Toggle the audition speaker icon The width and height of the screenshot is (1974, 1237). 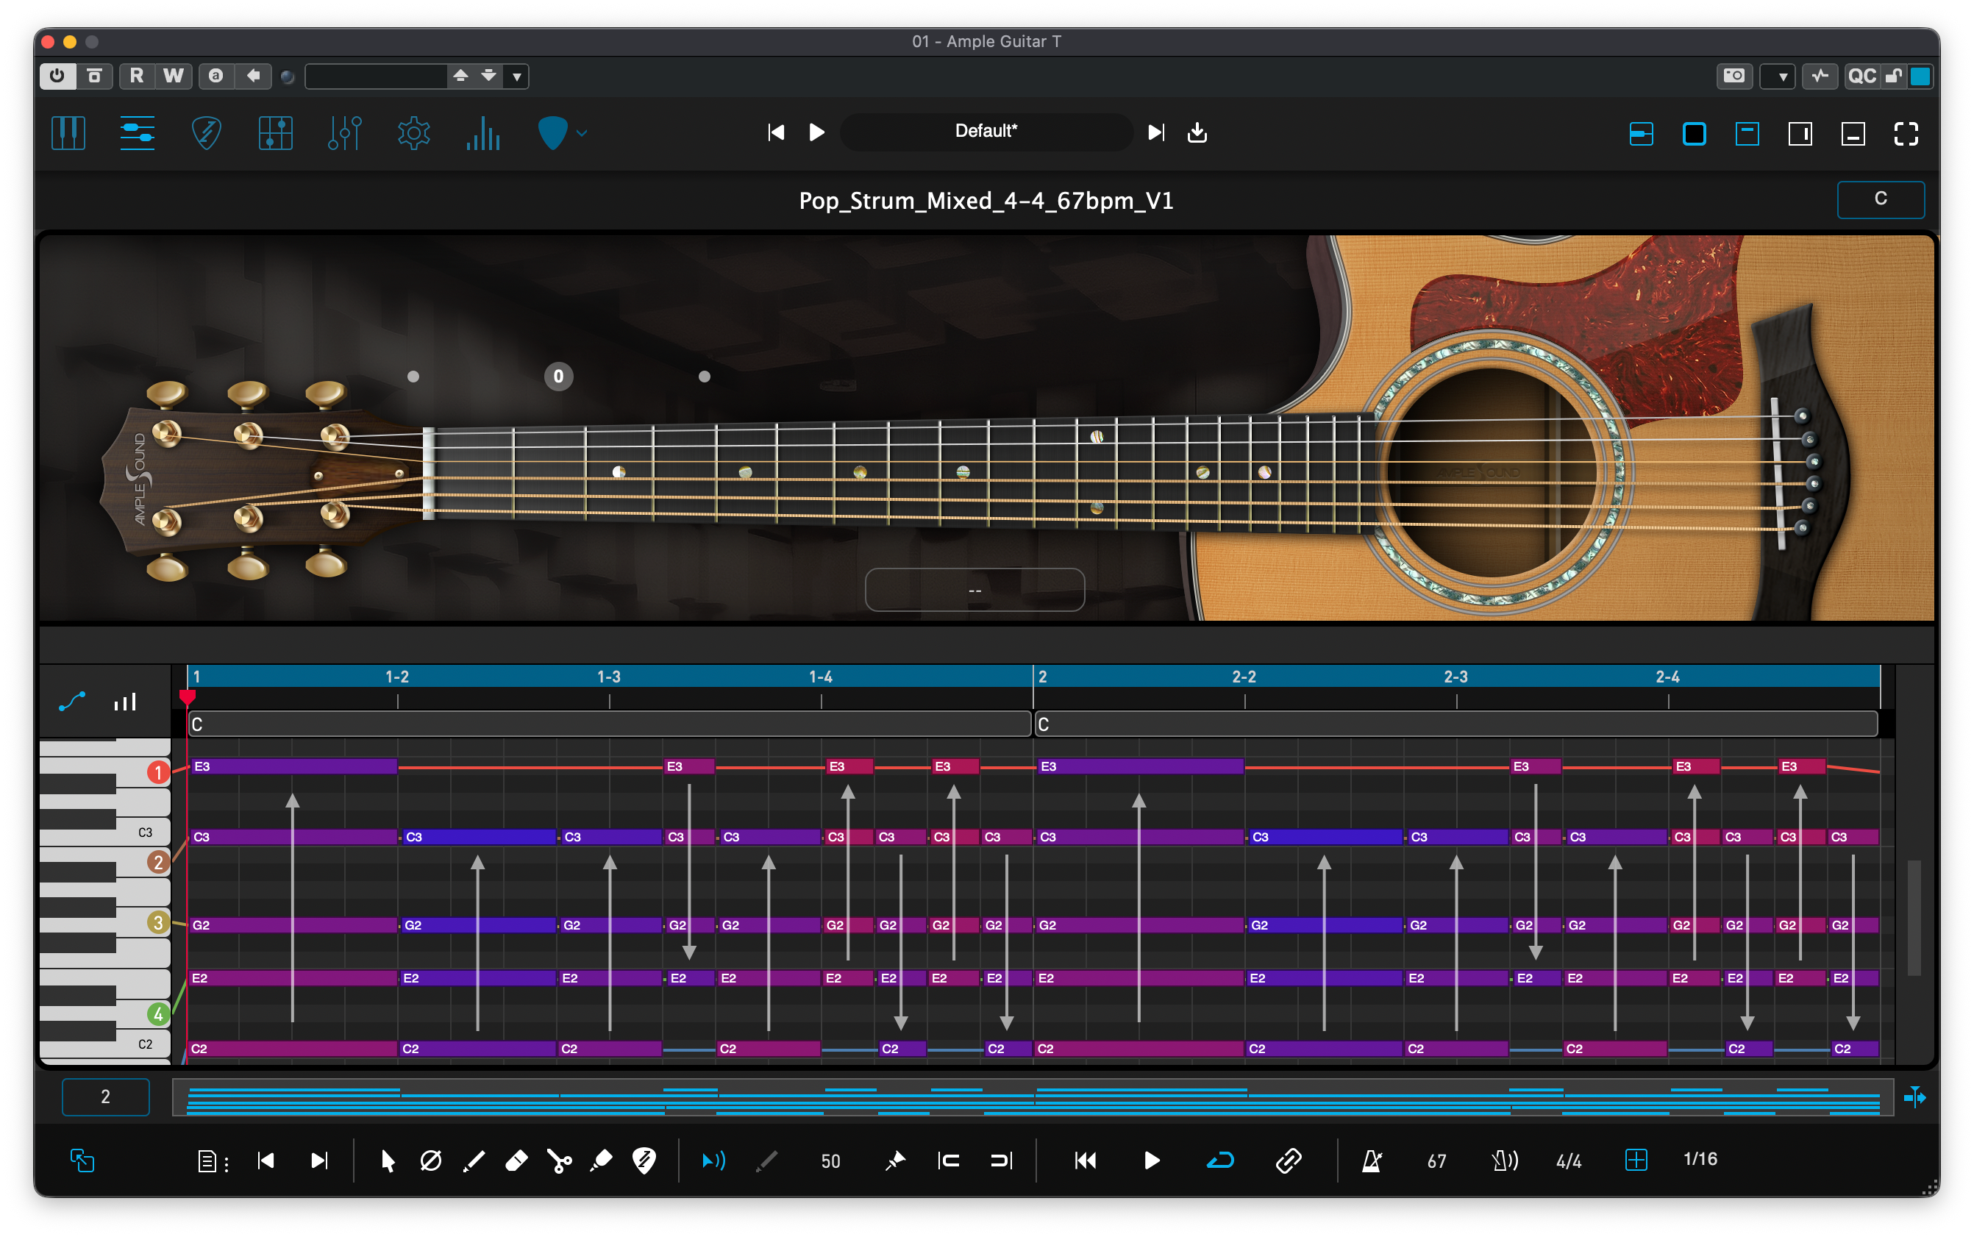713,1161
